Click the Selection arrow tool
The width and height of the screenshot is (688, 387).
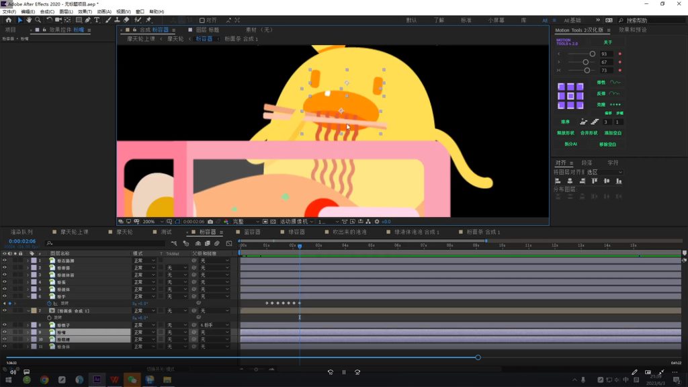coord(19,20)
